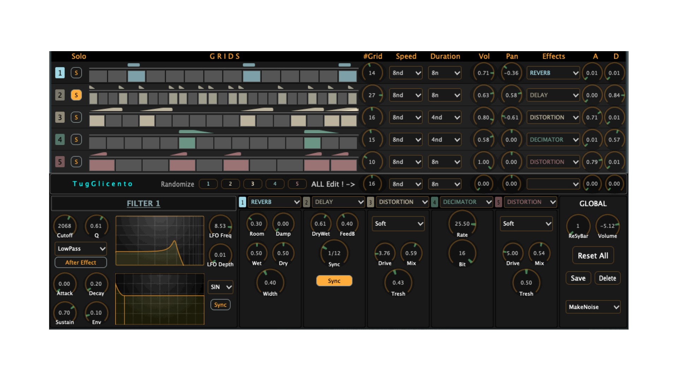Click track 1 #Grid knob showing 14
The height and width of the screenshot is (381, 678).
pyautogui.click(x=372, y=73)
